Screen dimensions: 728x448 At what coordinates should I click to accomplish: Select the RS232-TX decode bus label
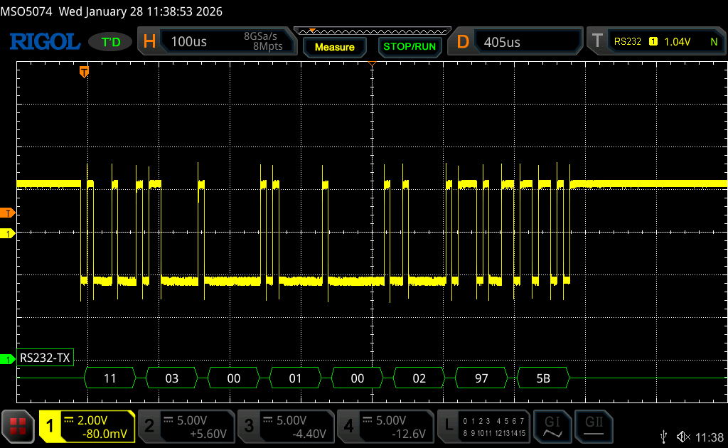coord(45,359)
